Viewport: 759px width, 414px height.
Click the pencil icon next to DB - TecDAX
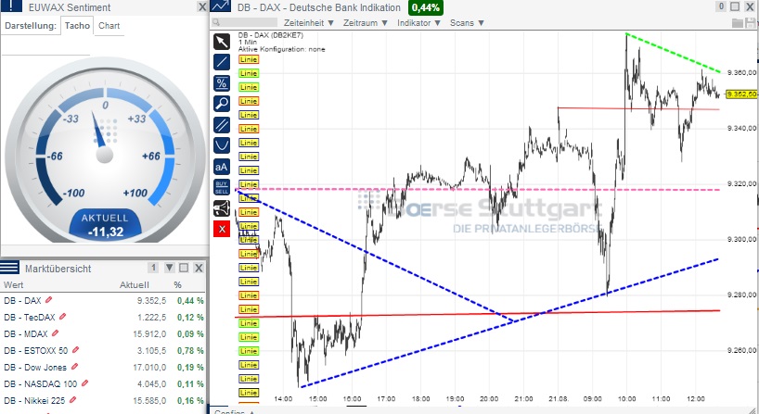tap(62, 317)
